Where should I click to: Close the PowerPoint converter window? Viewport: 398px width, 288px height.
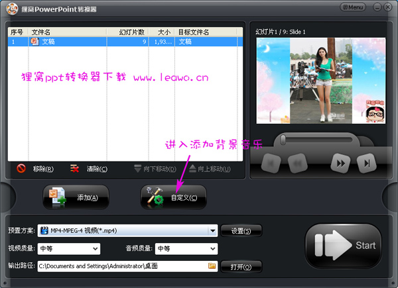coord(387,7)
